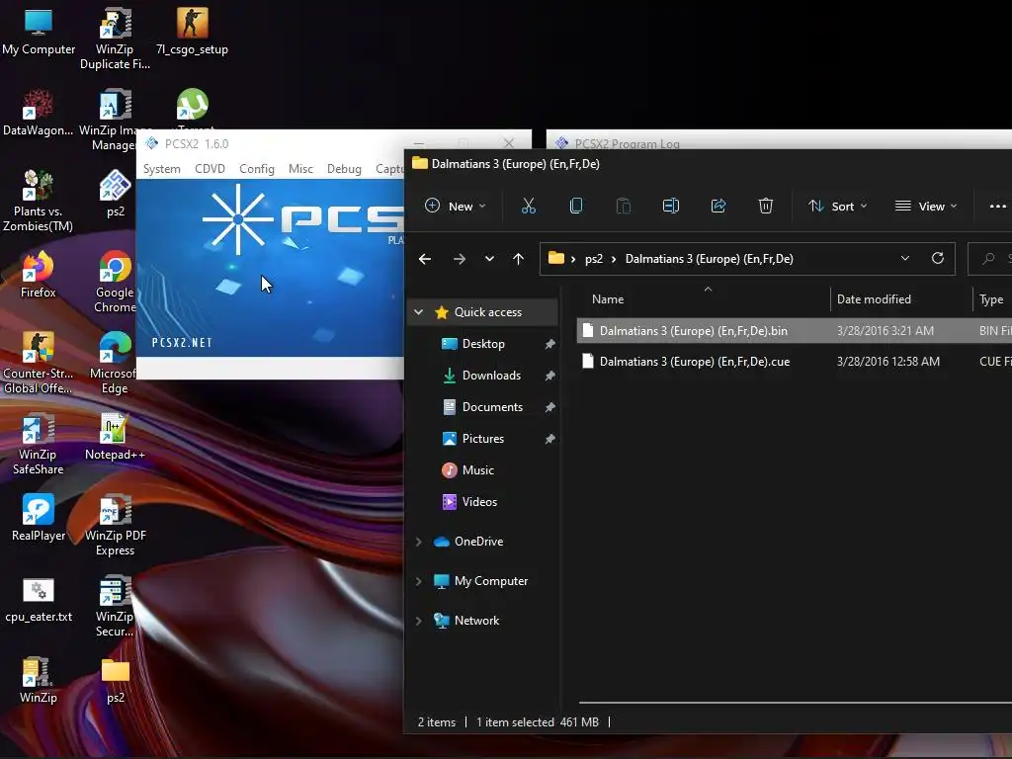This screenshot has width=1012, height=759.
Task: Click the Cut scissors icon in Explorer toolbar
Action: point(528,206)
